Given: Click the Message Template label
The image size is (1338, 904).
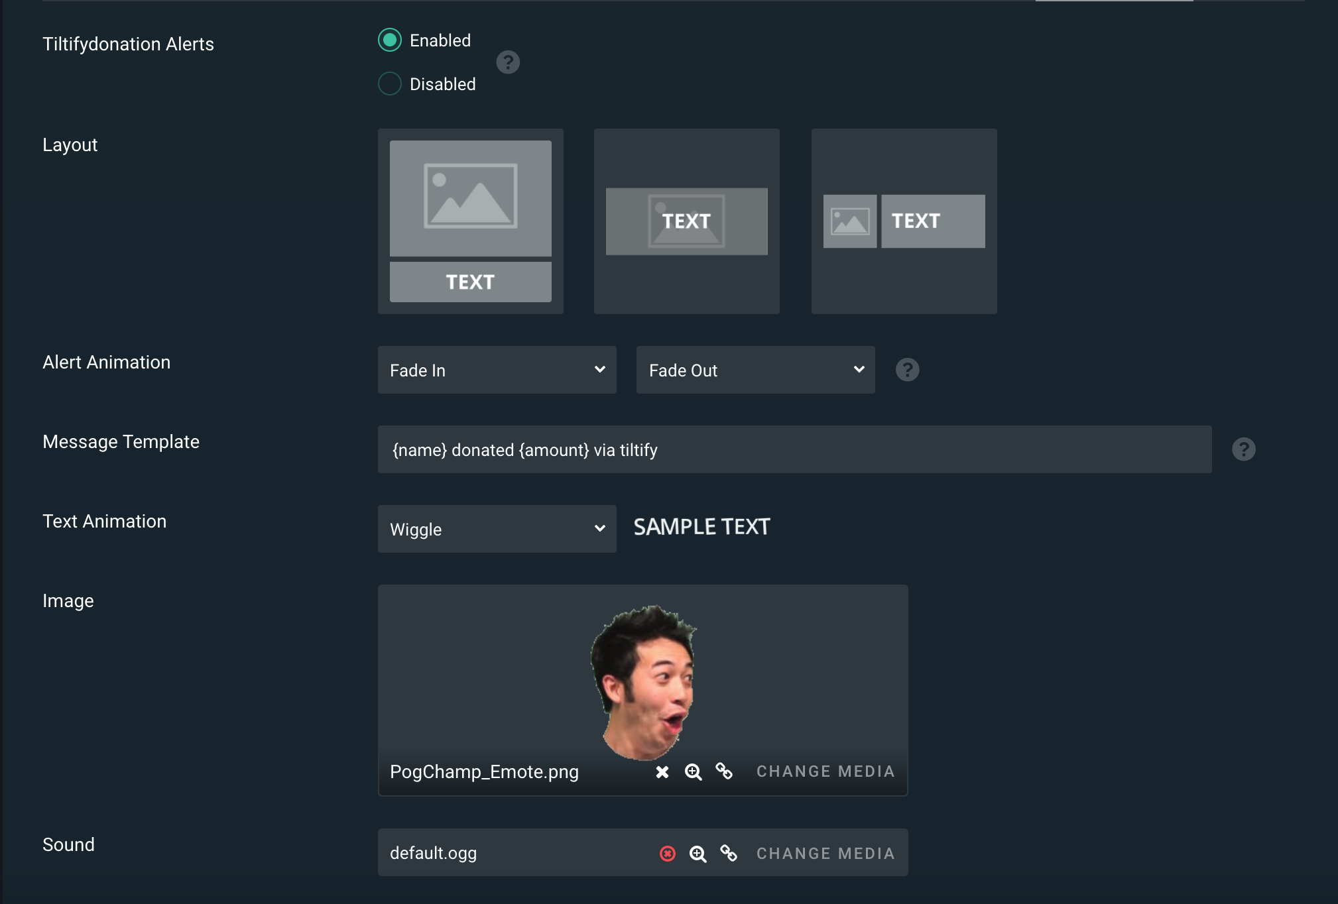Looking at the screenshot, I should pos(121,442).
